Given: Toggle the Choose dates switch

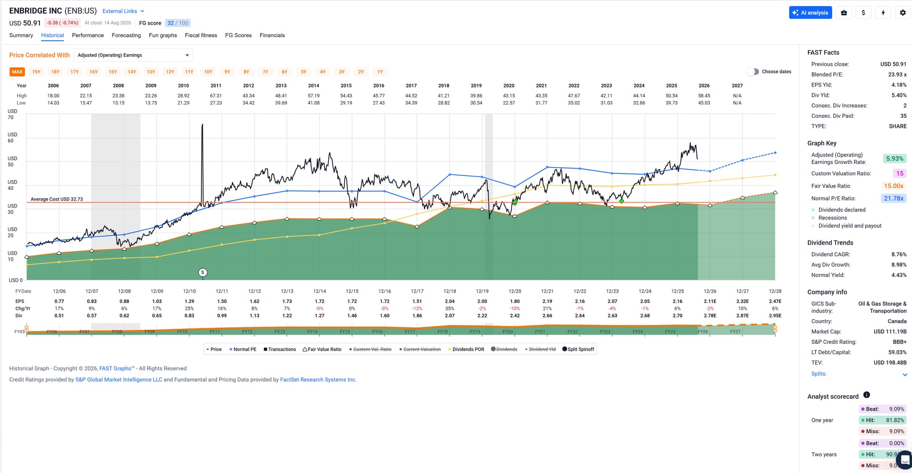Looking at the screenshot, I should [753, 72].
